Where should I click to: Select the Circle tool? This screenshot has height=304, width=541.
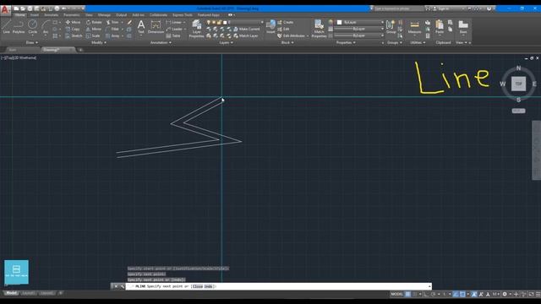click(x=33, y=26)
